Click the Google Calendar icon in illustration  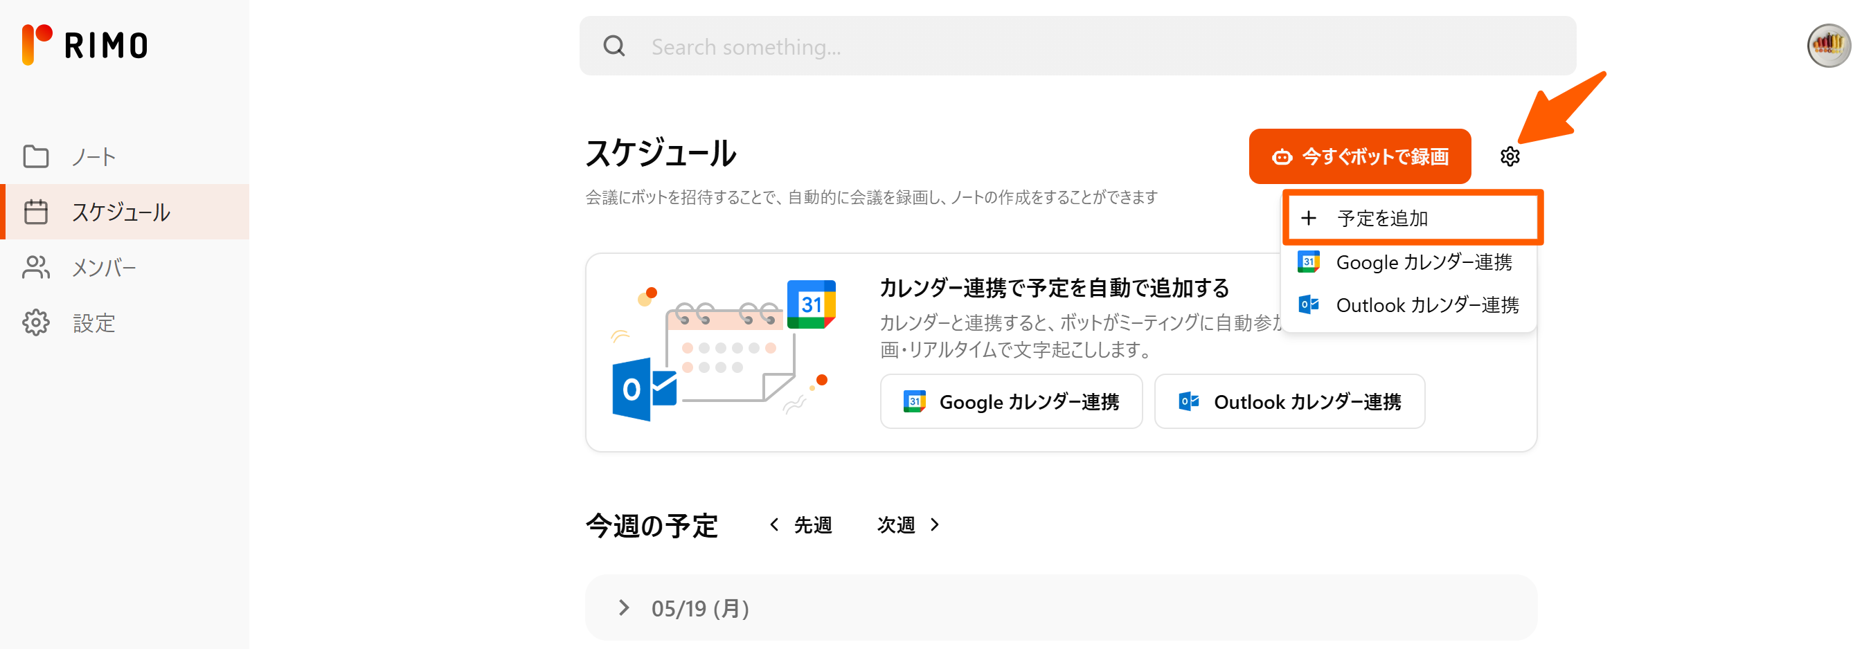coord(811,304)
